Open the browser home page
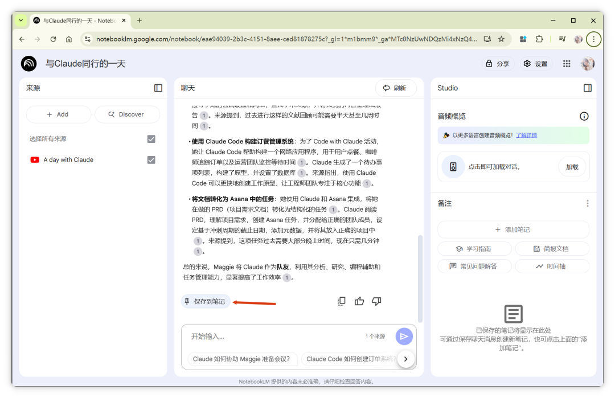The width and height of the screenshot is (615, 398). [69, 39]
